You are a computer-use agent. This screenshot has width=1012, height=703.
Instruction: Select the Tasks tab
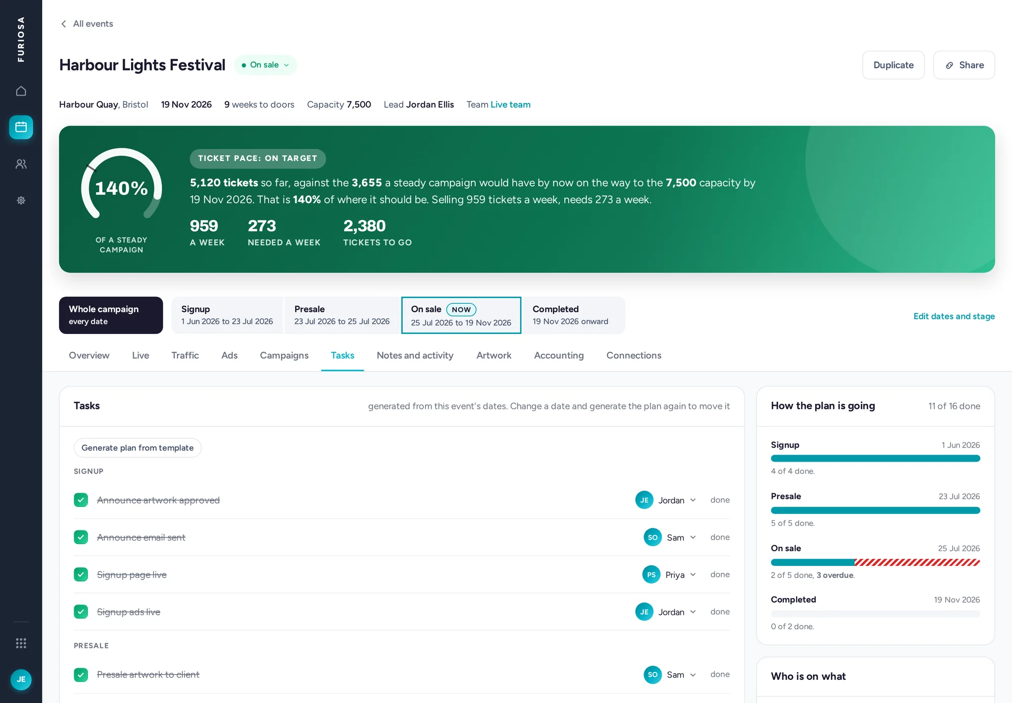click(343, 355)
